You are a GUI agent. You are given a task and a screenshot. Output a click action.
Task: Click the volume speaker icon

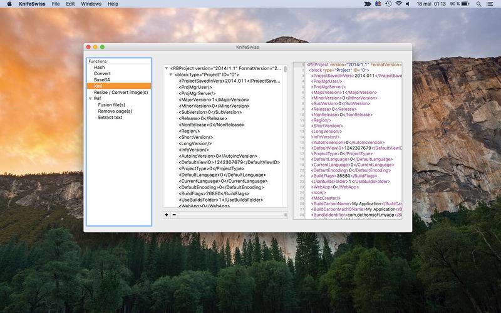[408, 4]
